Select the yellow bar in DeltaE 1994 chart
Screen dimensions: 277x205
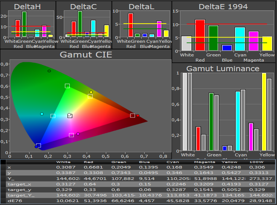click(267, 43)
